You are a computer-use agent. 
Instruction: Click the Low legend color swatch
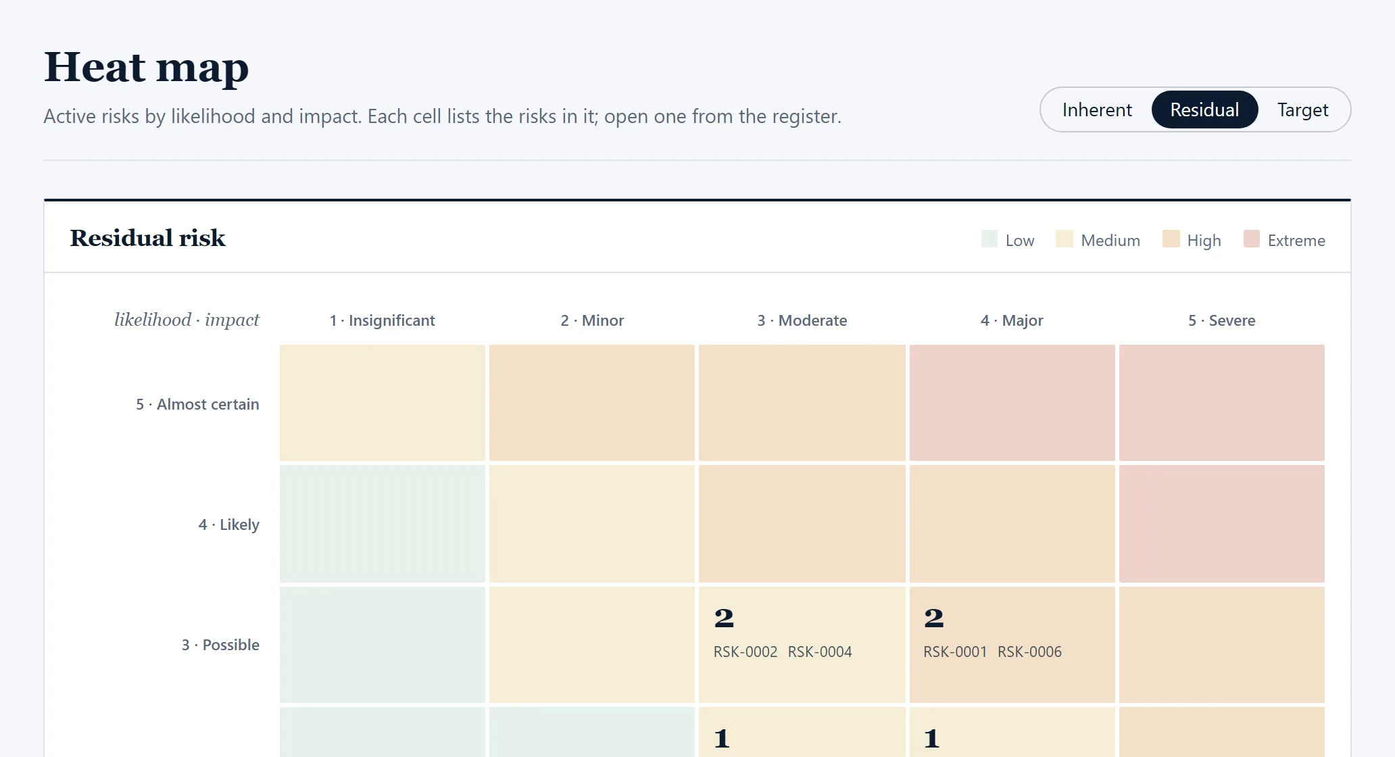[x=989, y=239]
